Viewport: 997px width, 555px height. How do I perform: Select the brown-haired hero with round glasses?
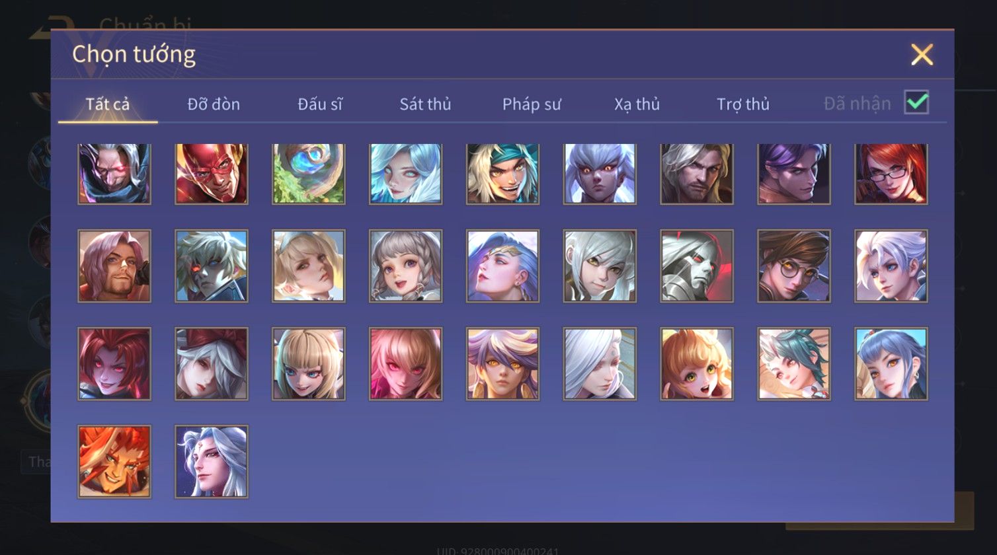tap(794, 266)
